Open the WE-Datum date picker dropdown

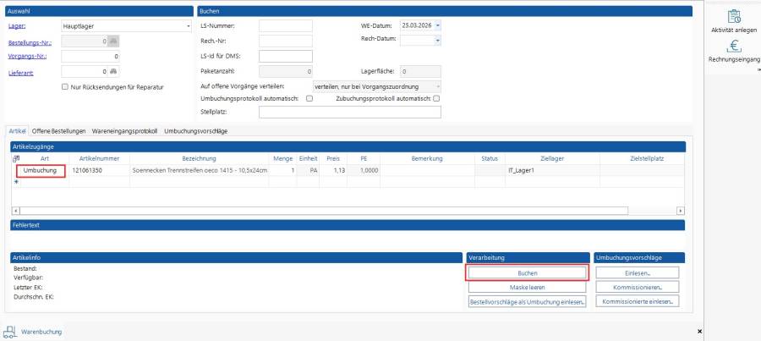tap(438, 25)
